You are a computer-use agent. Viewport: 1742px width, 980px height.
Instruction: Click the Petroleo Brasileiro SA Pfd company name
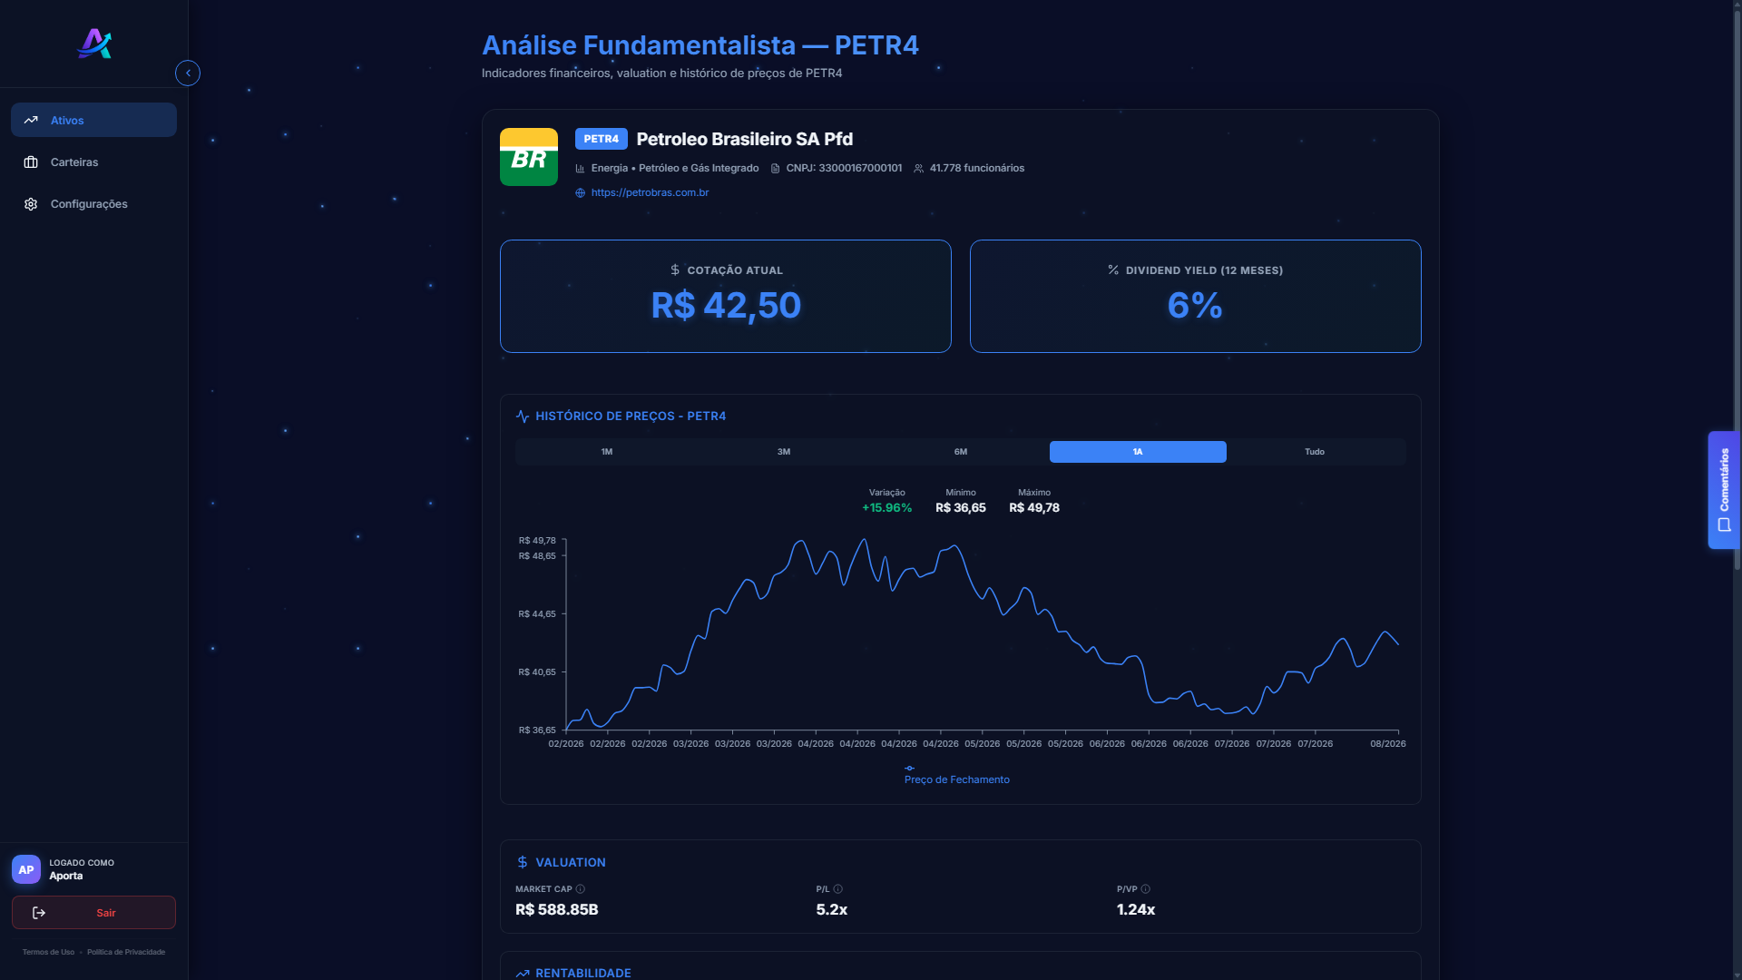point(745,139)
